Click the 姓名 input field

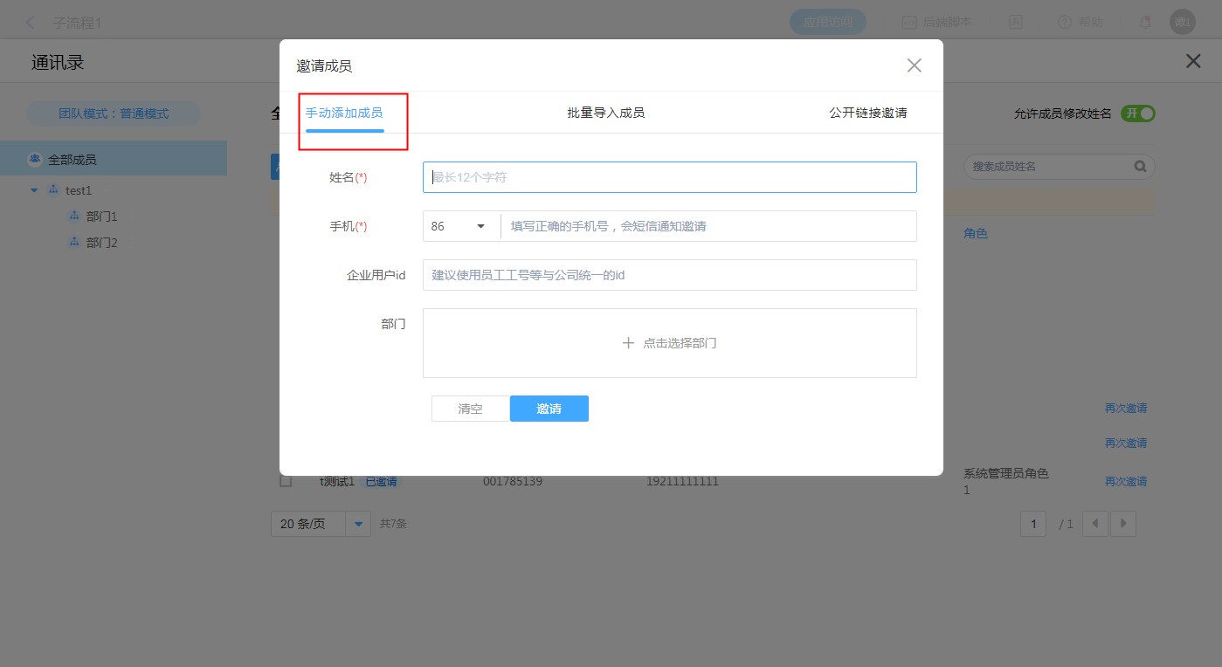669,177
